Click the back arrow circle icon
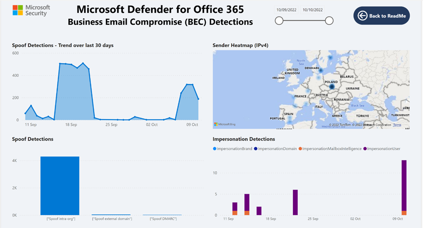 pyautogui.click(x=362, y=16)
